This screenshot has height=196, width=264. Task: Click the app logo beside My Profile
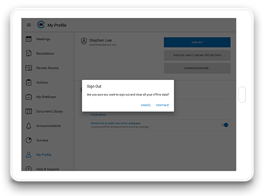point(41,24)
